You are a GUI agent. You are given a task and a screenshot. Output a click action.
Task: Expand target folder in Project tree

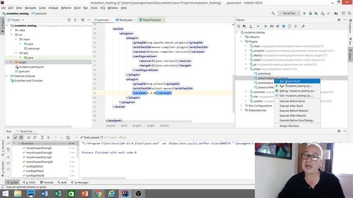point(11,62)
